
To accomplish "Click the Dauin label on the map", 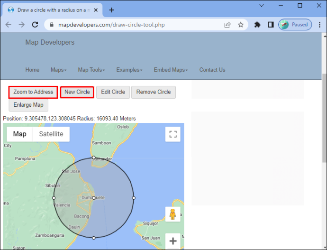I will coord(74,227).
